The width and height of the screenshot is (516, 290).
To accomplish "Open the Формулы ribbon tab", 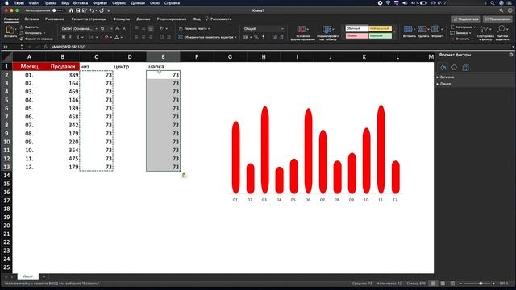I will tap(122, 19).
